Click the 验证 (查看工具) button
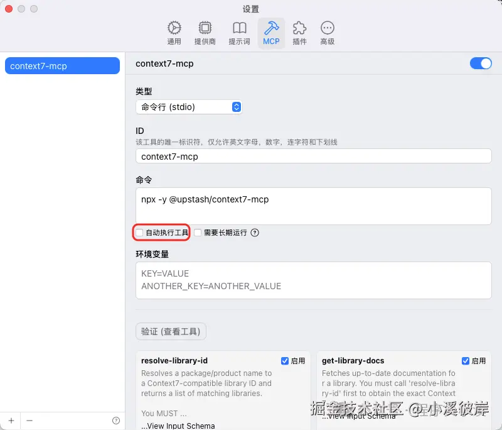Viewport: 502px width, 430px height. tap(171, 331)
